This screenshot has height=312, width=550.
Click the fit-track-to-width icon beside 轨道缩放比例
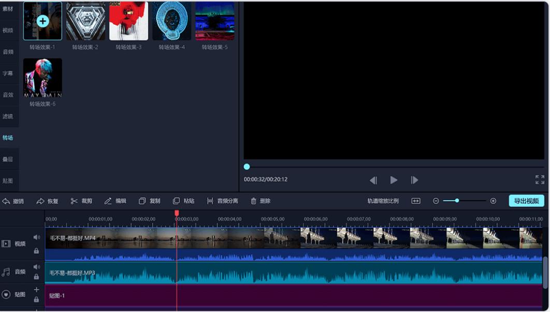[x=416, y=201]
